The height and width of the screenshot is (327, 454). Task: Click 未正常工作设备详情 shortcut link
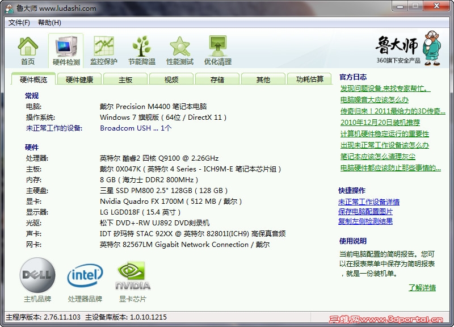369,202
